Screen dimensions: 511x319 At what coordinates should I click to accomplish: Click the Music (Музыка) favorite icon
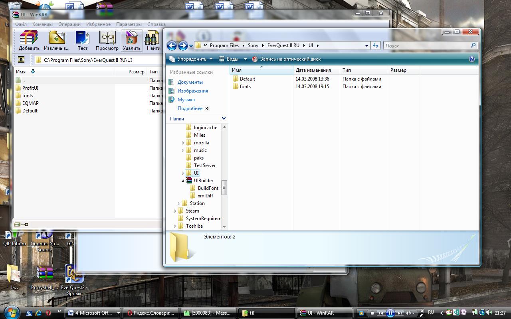(172, 100)
